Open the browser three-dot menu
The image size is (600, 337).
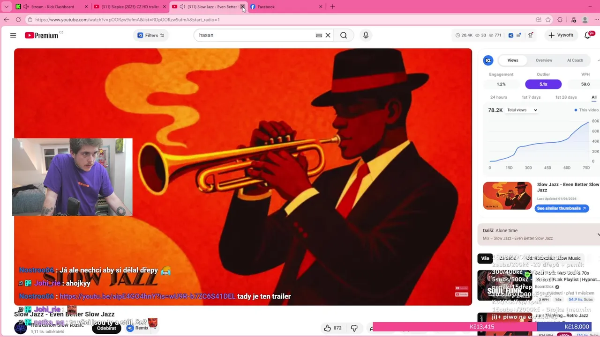pyautogui.click(x=595, y=20)
